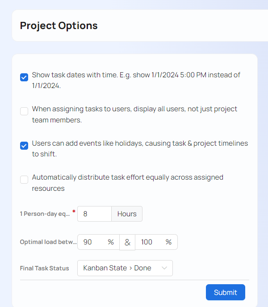Viewport: 268px width, 307px height.
Task: Click the chevron arrow in the Kanban State dropdown
Action: pos(164,268)
